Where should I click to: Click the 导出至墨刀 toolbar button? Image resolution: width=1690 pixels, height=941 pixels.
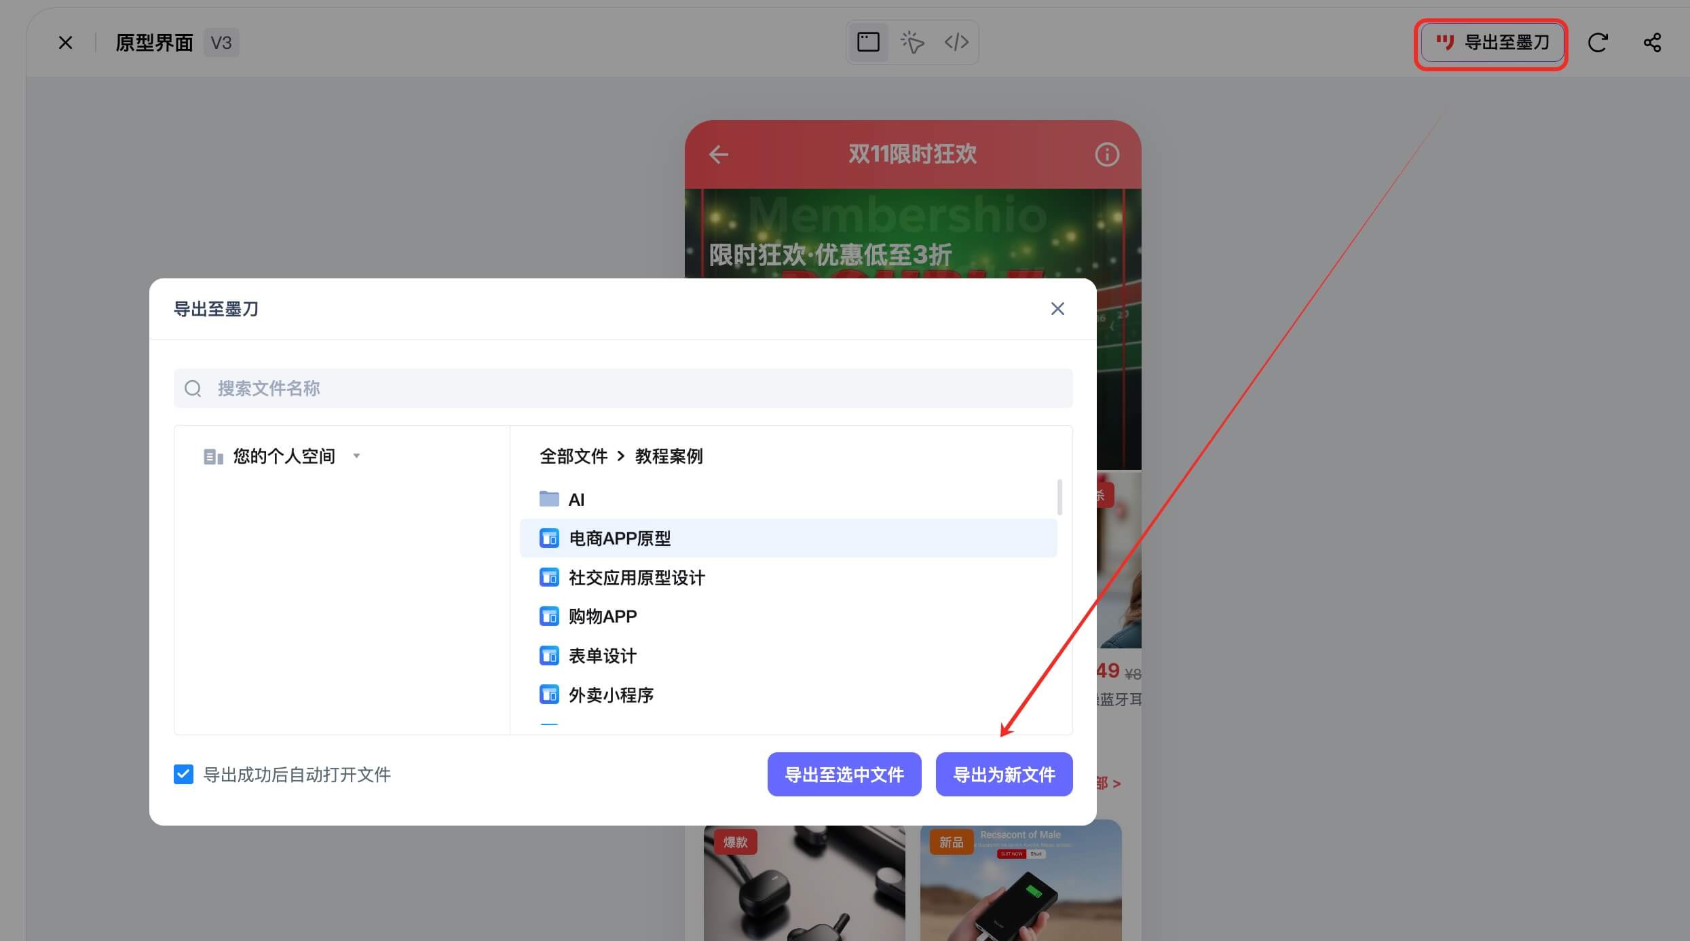pyautogui.click(x=1492, y=43)
